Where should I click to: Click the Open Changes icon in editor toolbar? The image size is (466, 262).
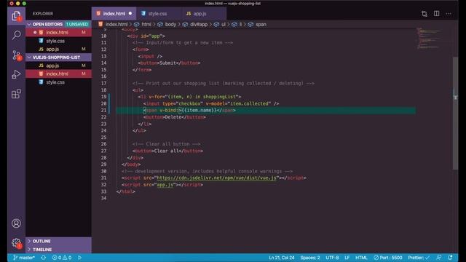[424, 14]
